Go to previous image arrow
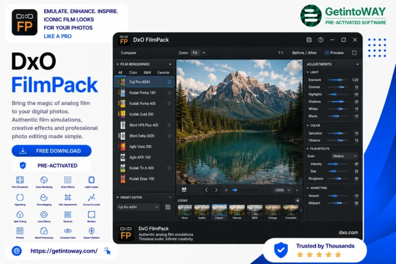Screen dimensions: 396x264 [206, 190]
